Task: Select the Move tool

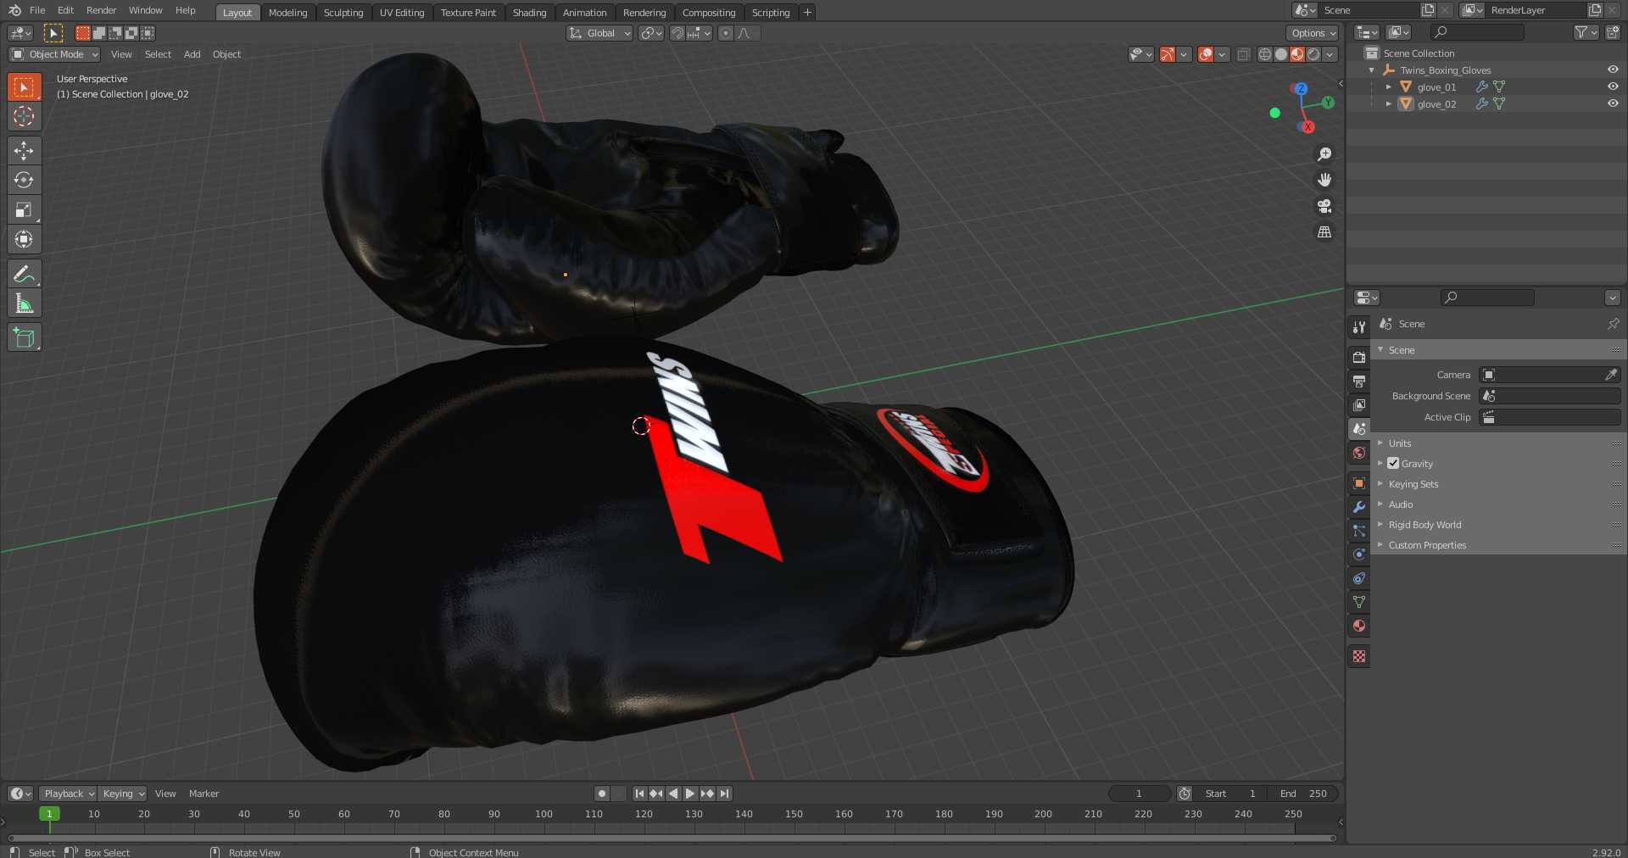Action: click(x=24, y=151)
